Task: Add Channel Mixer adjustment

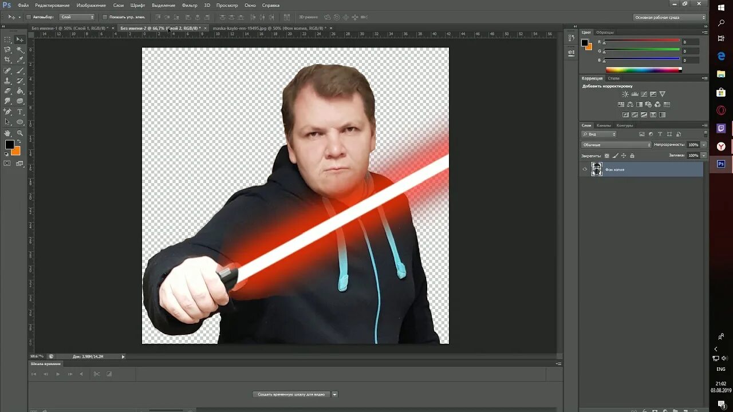Action: coord(657,105)
